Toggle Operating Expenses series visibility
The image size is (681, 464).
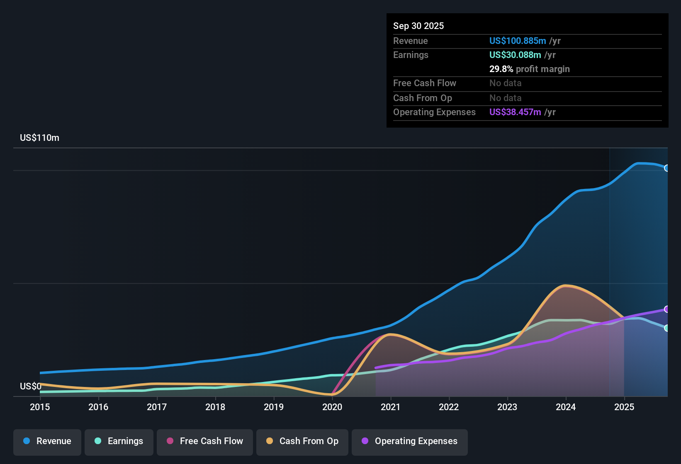(410, 442)
